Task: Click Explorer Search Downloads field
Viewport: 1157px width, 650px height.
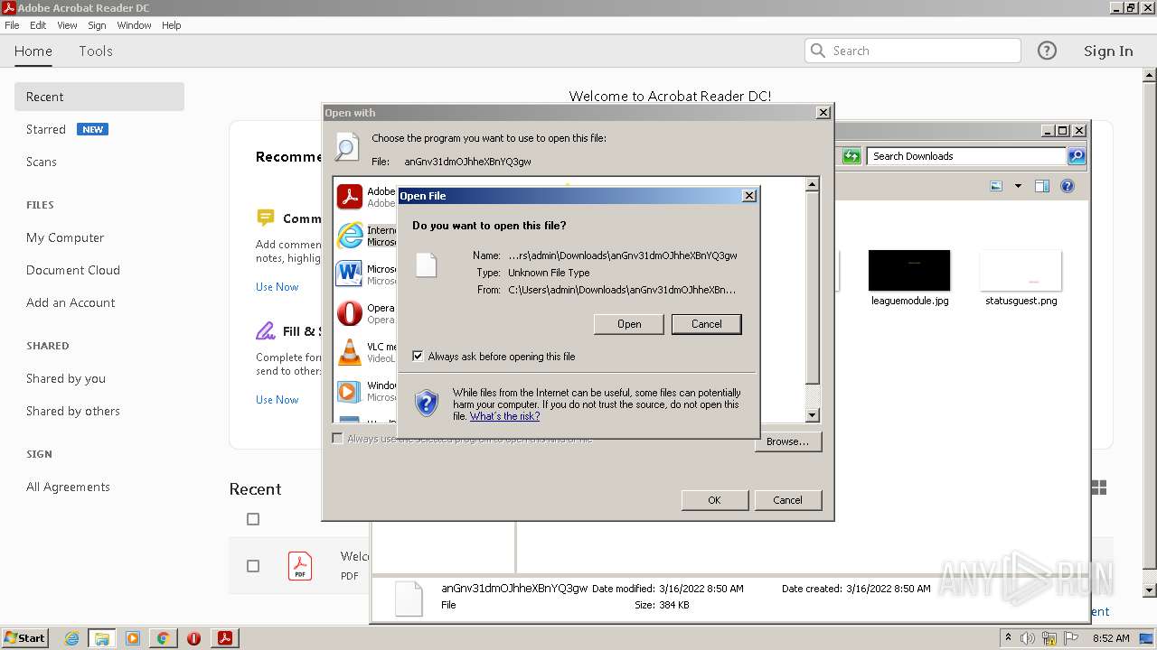Action: (966, 156)
